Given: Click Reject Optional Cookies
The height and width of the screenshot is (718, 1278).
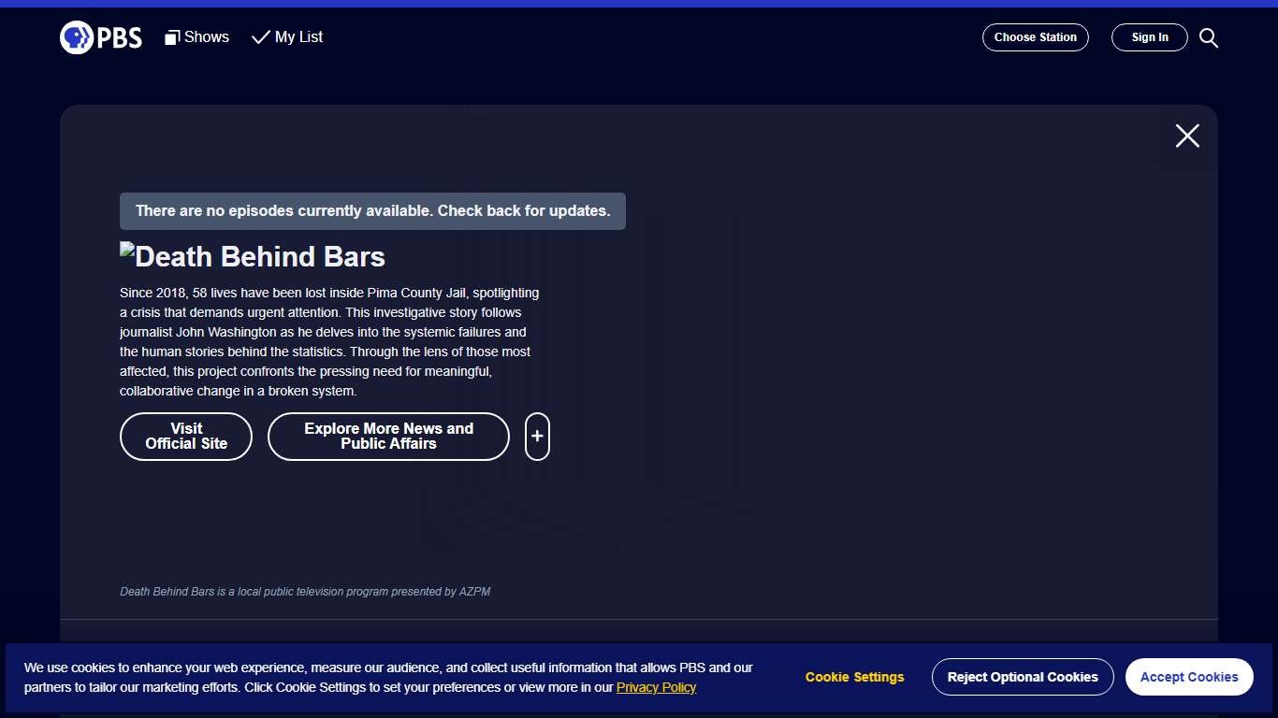Looking at the screenshot, I should coord(1023,677).
